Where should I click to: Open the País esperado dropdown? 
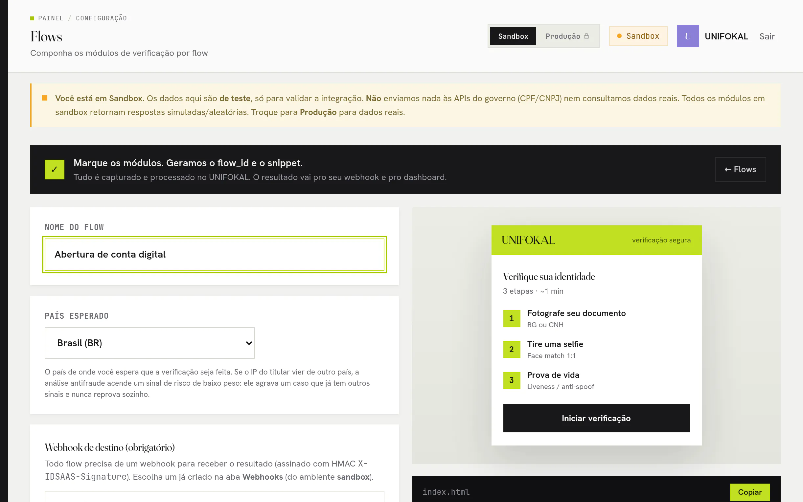click(x=150, y=343)
